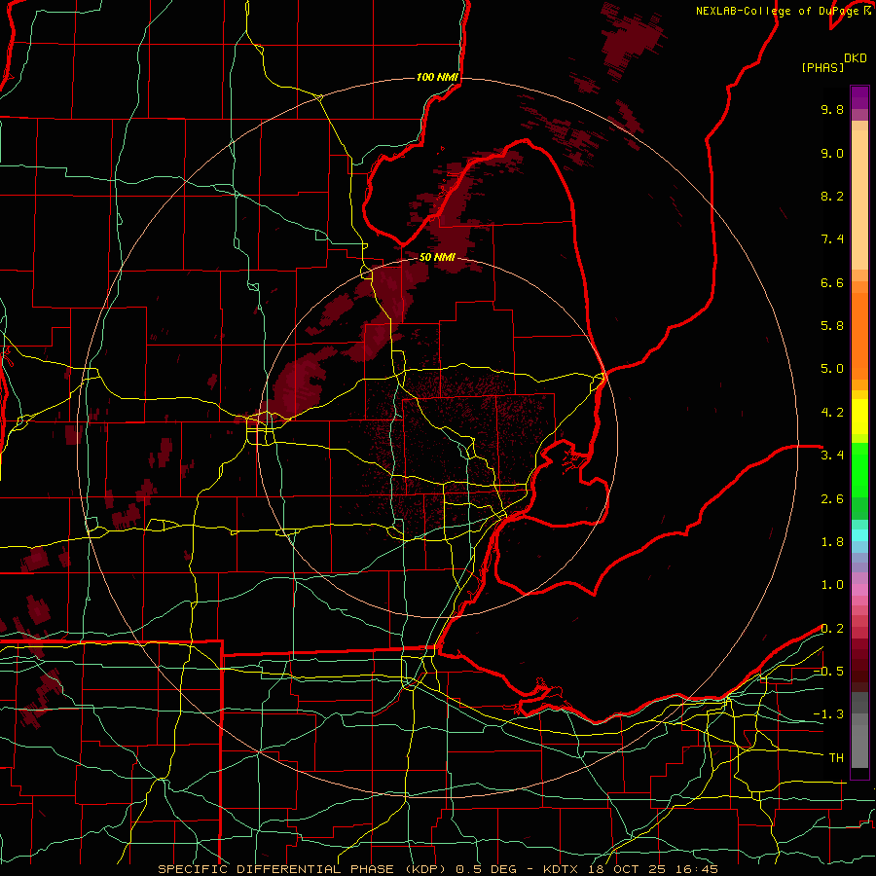Click the 5.0 value on the color scale
The width and height of the screenshot is (876, 876).
click(832, 369)
